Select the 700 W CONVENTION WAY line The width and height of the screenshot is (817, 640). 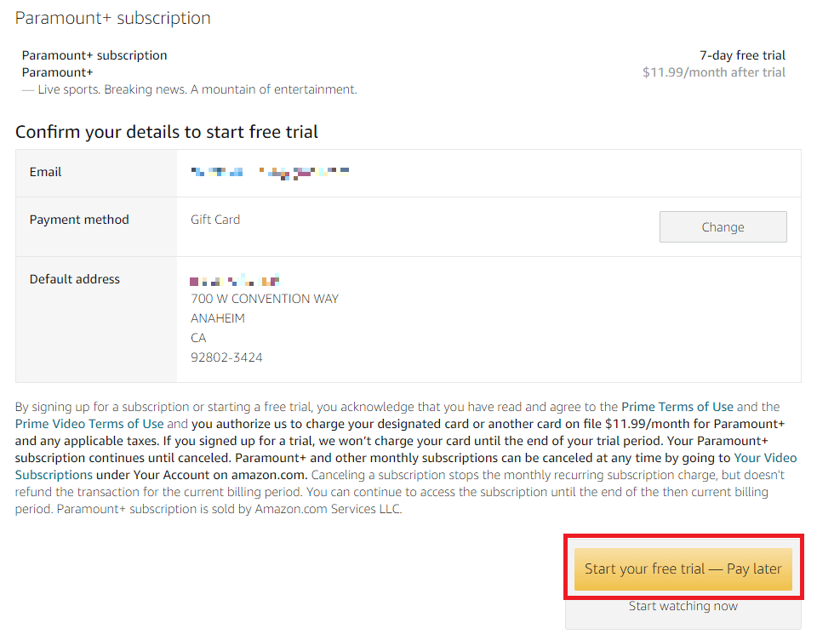265,299
